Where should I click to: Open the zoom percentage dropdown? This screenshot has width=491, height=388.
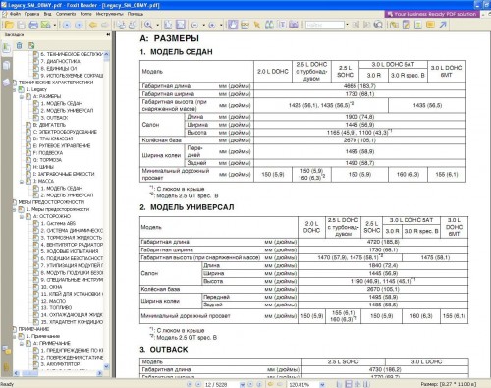click(322, 384)
